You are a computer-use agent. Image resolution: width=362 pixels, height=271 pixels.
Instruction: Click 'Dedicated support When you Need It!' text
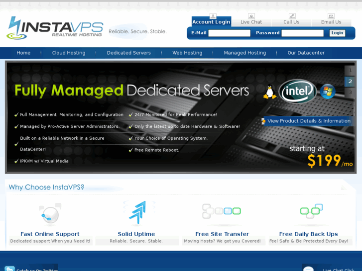coord(50,241)
